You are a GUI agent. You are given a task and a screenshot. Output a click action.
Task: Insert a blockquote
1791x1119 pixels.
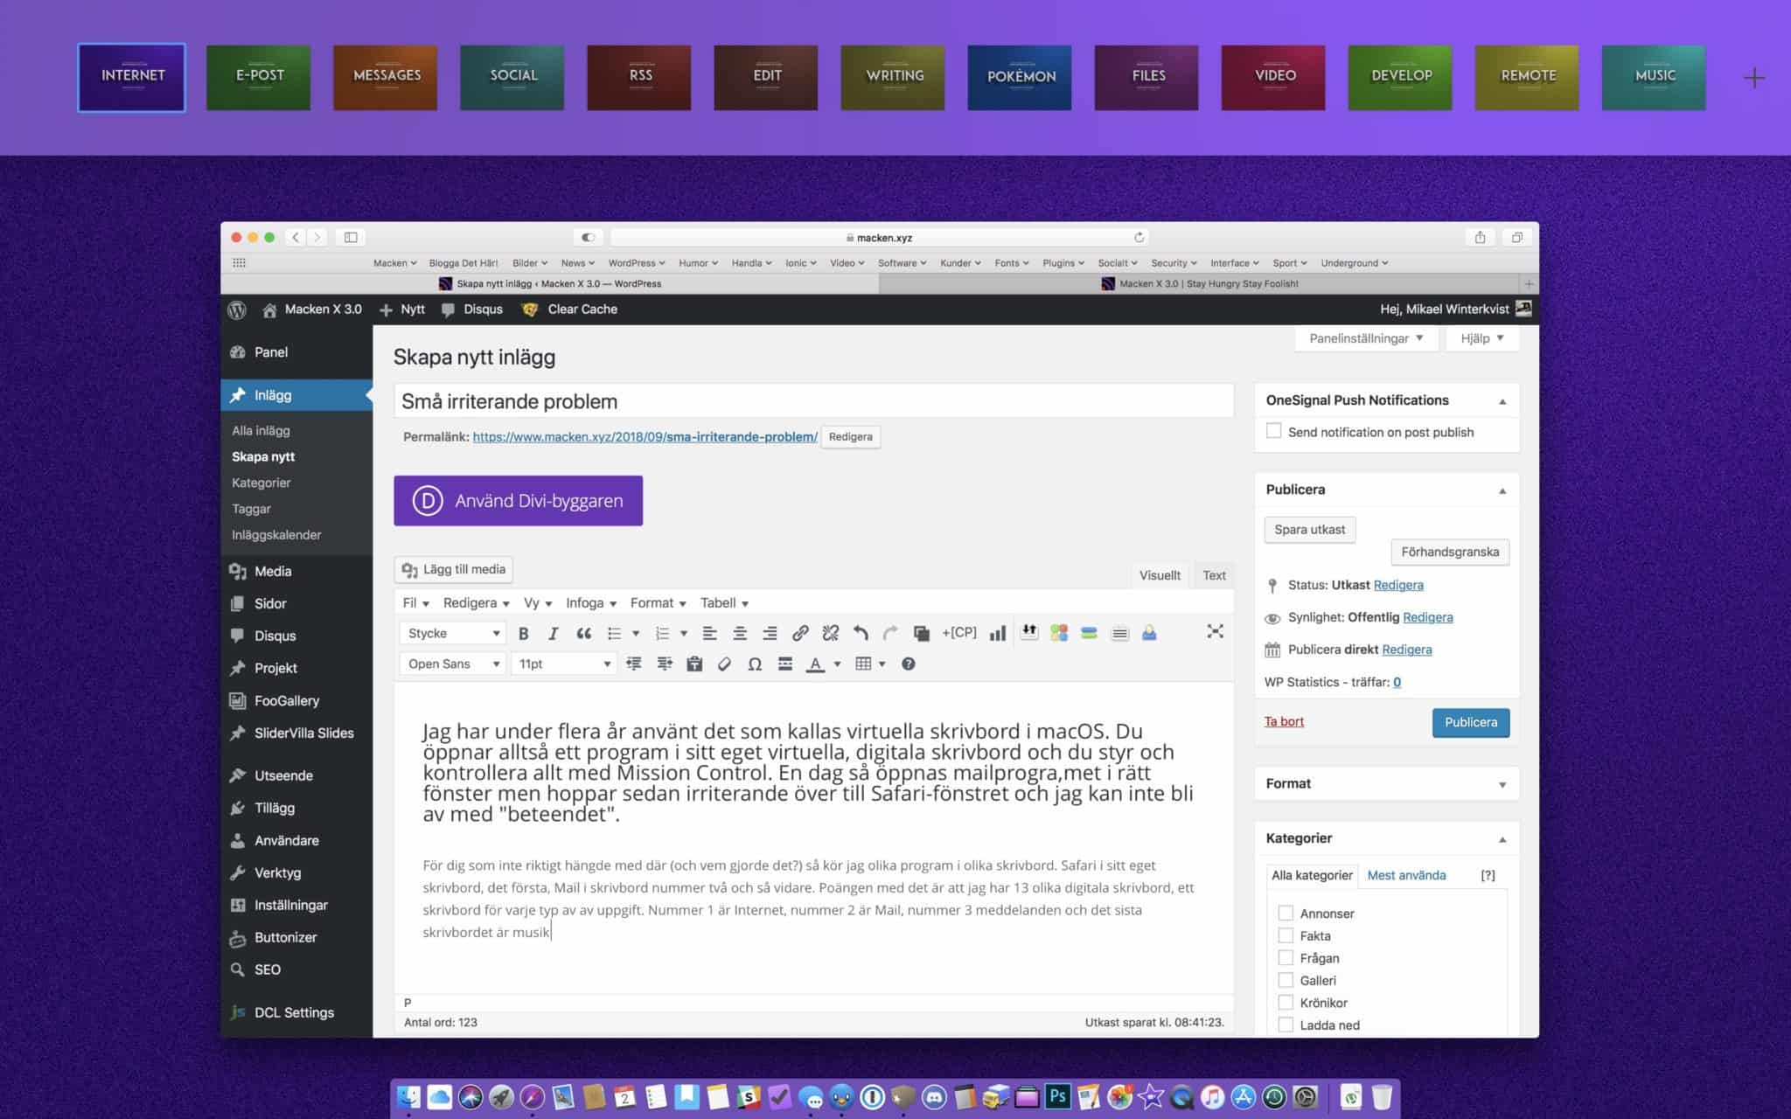coord(583,634)
